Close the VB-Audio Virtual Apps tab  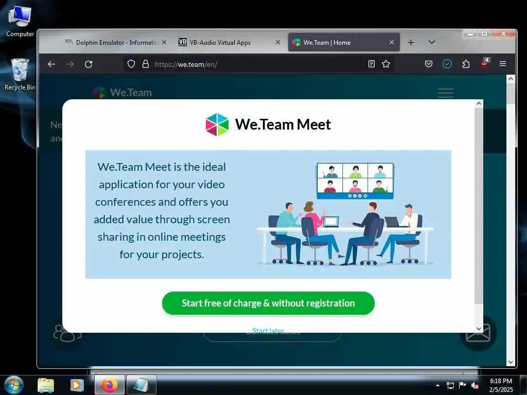pyautogui.click(x=278, y=42)
